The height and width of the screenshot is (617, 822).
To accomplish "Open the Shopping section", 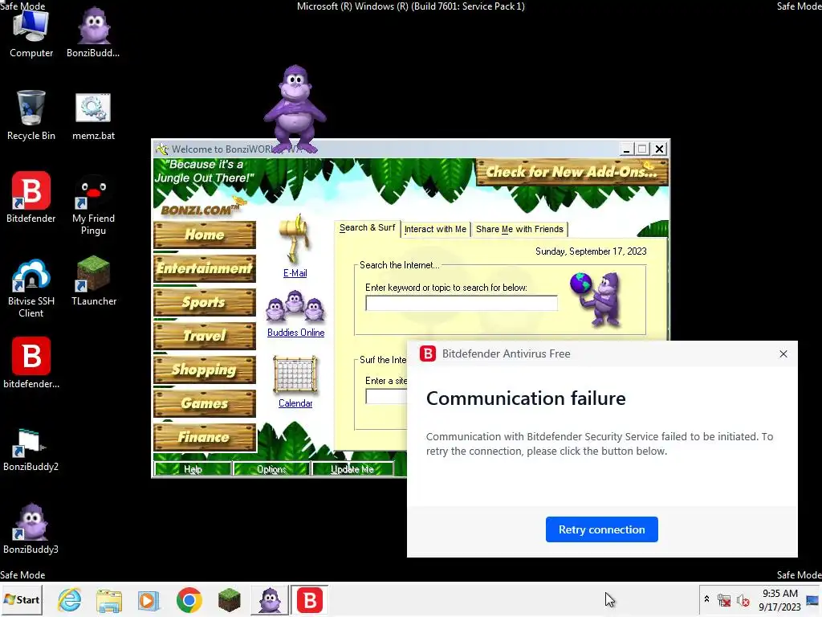I will pos(205,370).
